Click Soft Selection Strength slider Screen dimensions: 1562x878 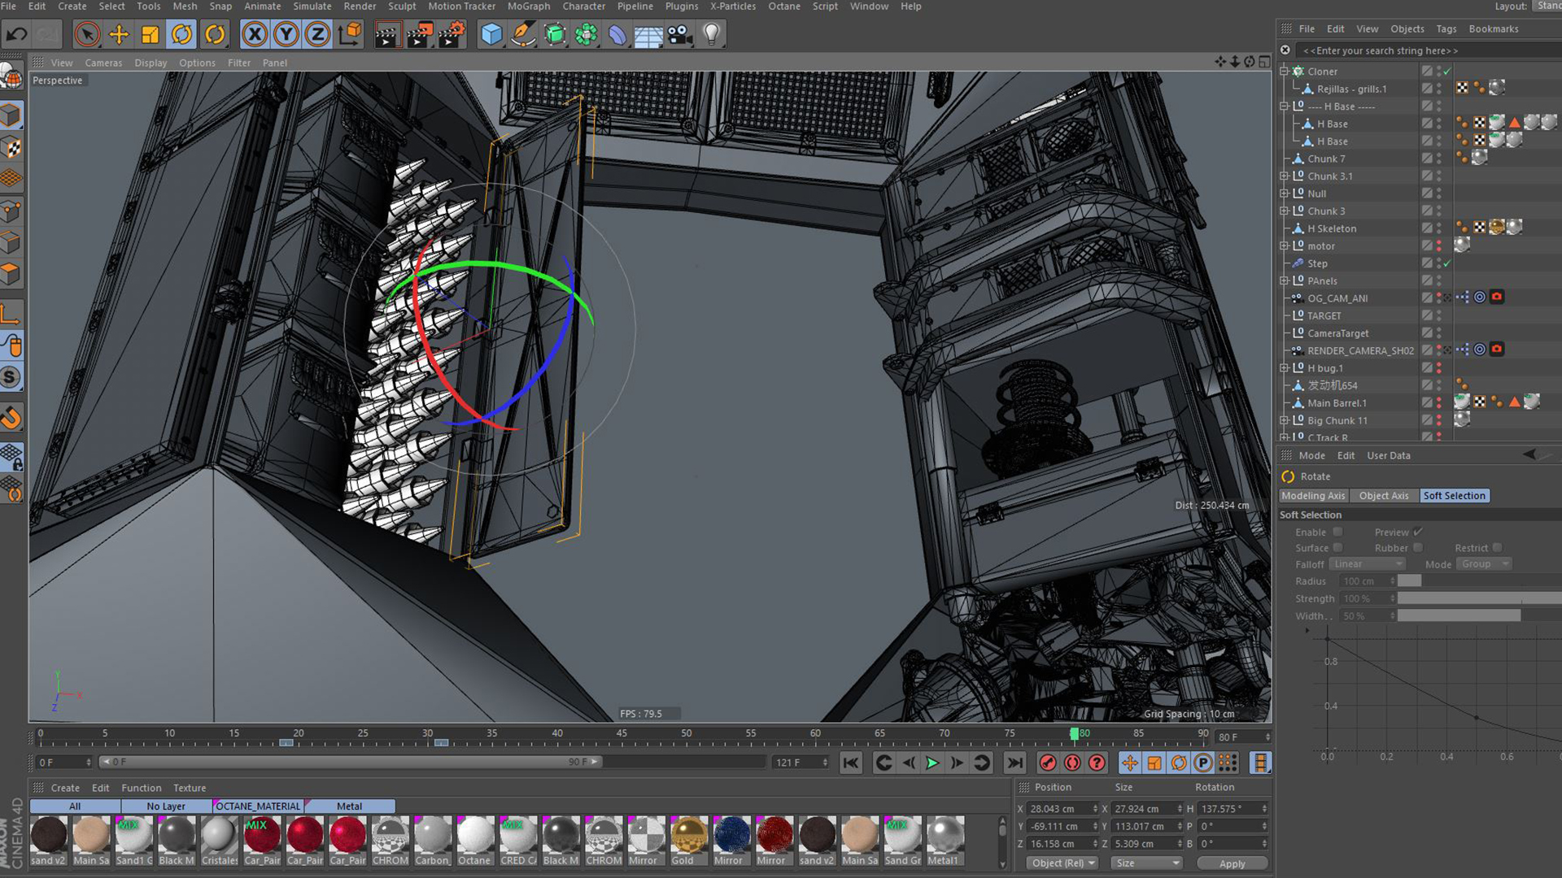coord(1479,599)
